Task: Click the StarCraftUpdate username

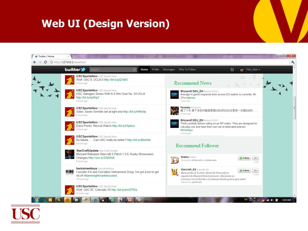Action: point(87,150)
